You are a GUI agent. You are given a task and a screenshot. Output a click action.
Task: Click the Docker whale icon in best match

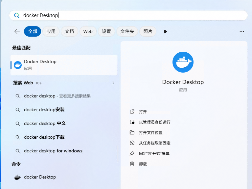18,65
